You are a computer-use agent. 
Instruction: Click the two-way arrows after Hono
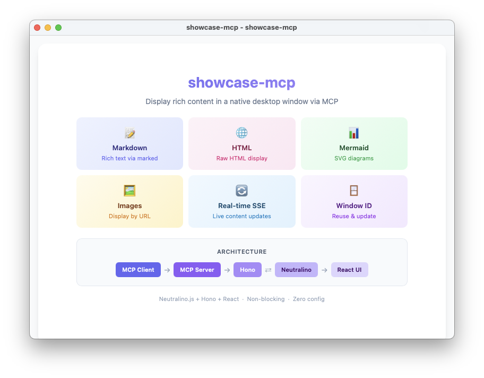[x=268, y=270]
